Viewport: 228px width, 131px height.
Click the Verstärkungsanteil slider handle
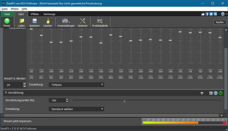tap(124, 101)
